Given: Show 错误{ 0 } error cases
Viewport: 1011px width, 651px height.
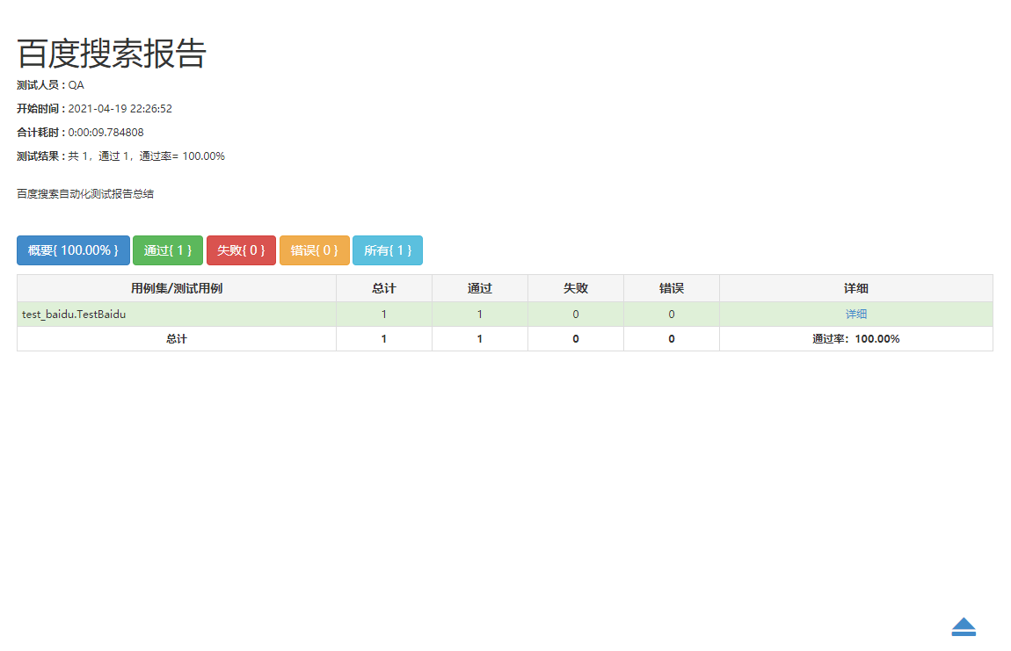Looking at the screenshot, I should pyautogui.click(x=315, y=250).
